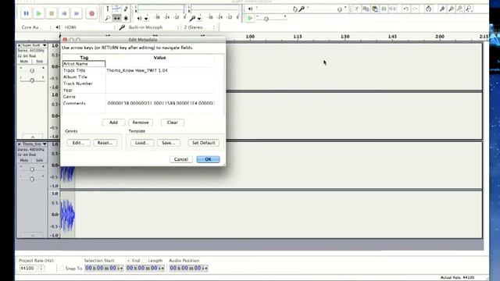
Task: Click the Zoom Out magnifier icon
Action: coord(451,9)
